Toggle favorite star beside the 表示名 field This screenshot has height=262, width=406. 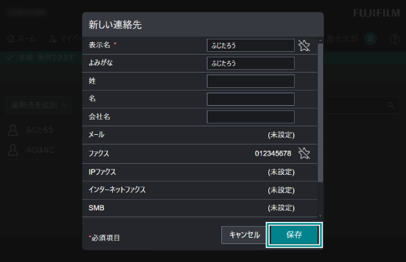[x=304, y=46]
